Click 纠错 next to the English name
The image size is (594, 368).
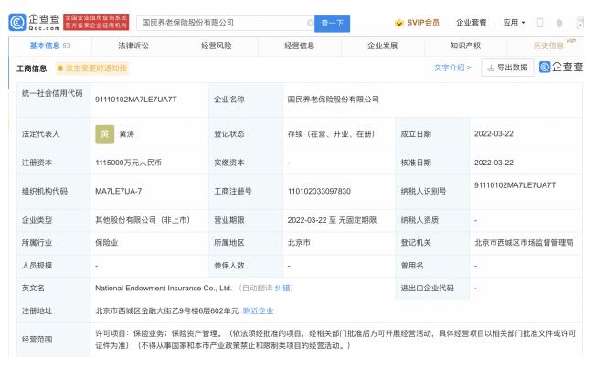pos(285,288)
